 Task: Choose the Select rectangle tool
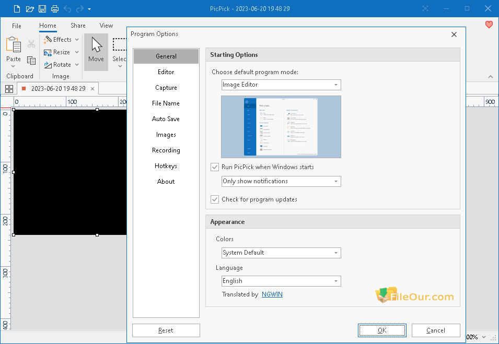pyautogui.click(x=119, y=52)
